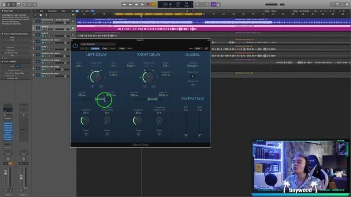The width and height of the screenshot is (351, 197).
Task: Toggle Stereo Delay plugin power button
Action: [x=75, y=45]
